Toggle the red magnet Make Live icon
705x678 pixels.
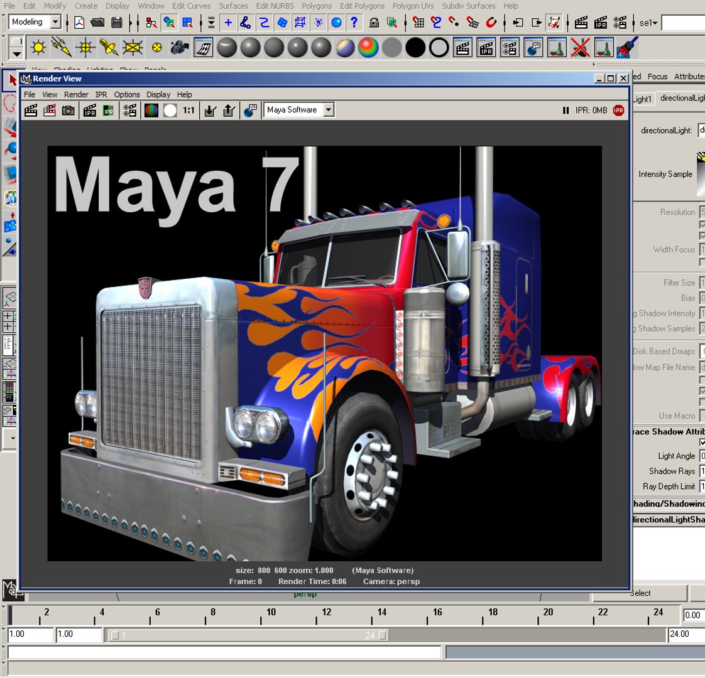[491, 23]
